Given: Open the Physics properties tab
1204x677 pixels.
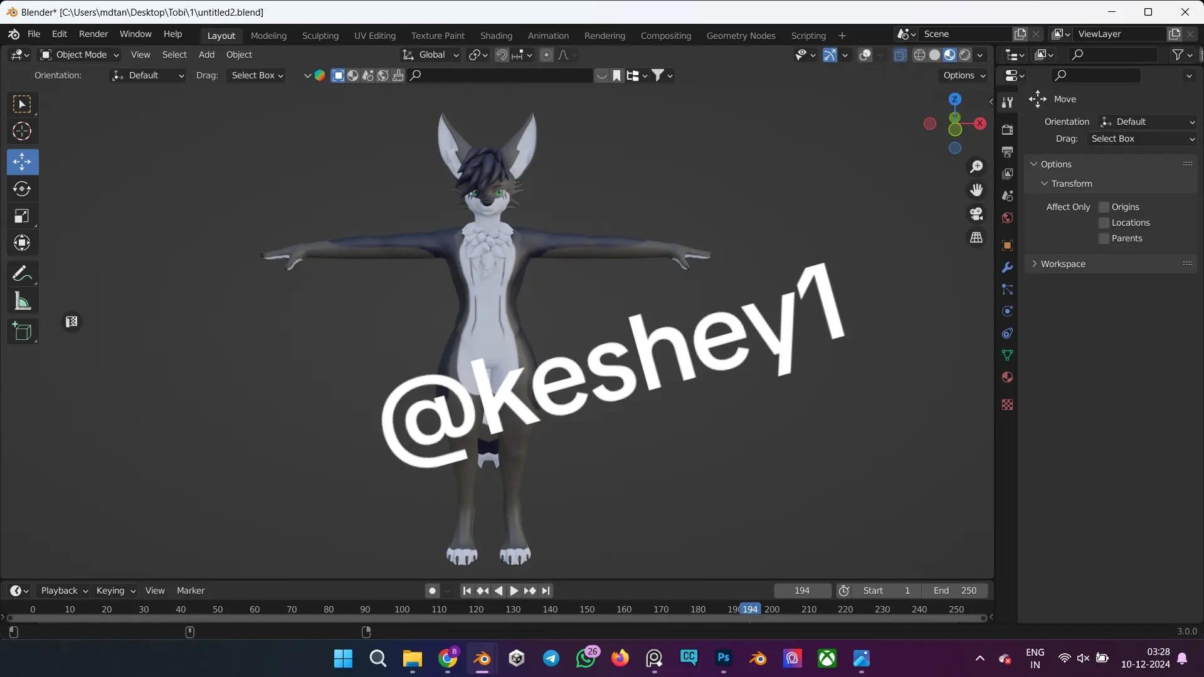Looking at the screenshot, I should tap(1007, 312).
